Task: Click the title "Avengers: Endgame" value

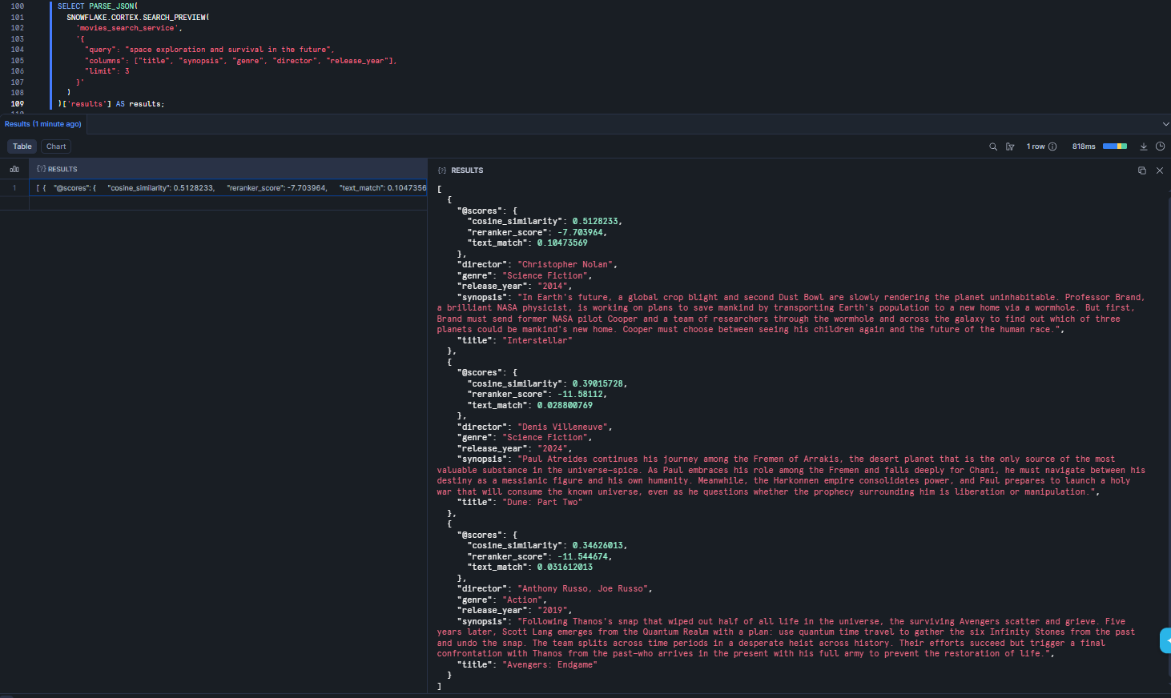Action: [x=549, y=665]
